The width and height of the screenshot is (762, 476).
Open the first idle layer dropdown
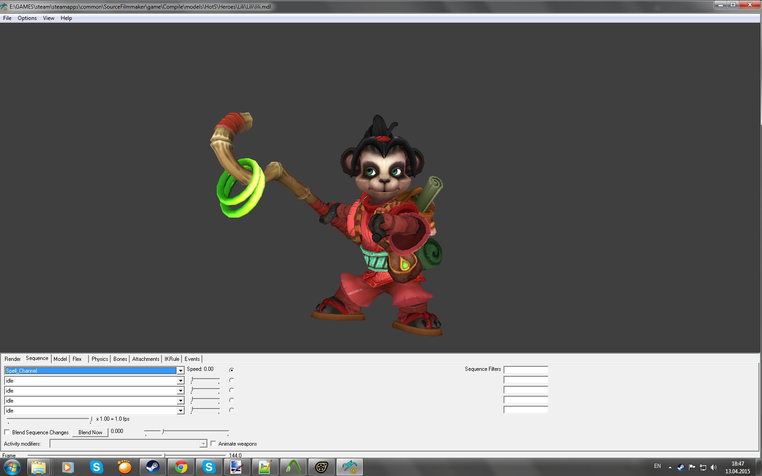[x=181, y=381]
